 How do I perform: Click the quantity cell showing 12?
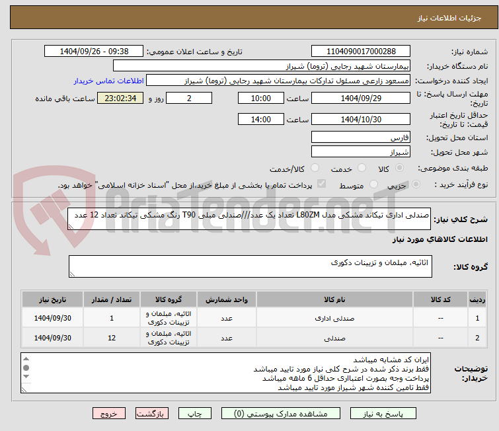(112, 338)
